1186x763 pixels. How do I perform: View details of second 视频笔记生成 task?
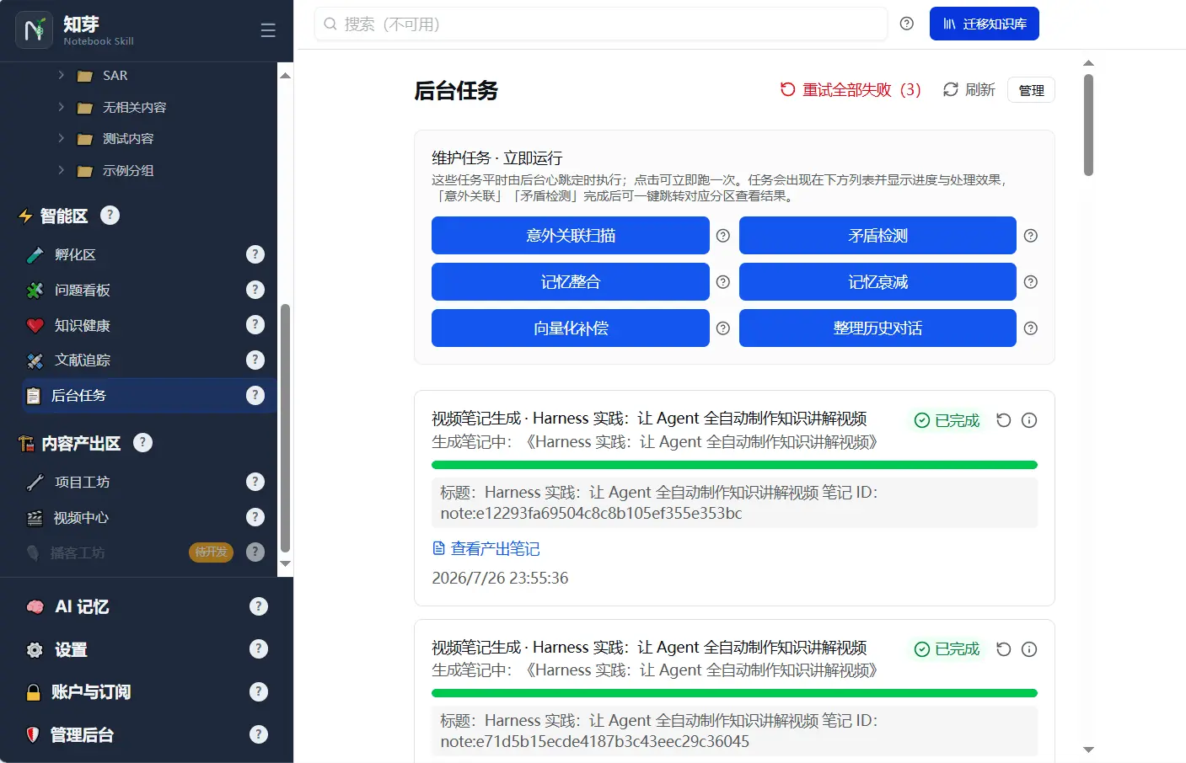pyautogui.click(x=1029, y=649)
